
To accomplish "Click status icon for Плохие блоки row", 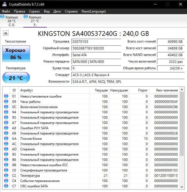I will pos(6,138).
